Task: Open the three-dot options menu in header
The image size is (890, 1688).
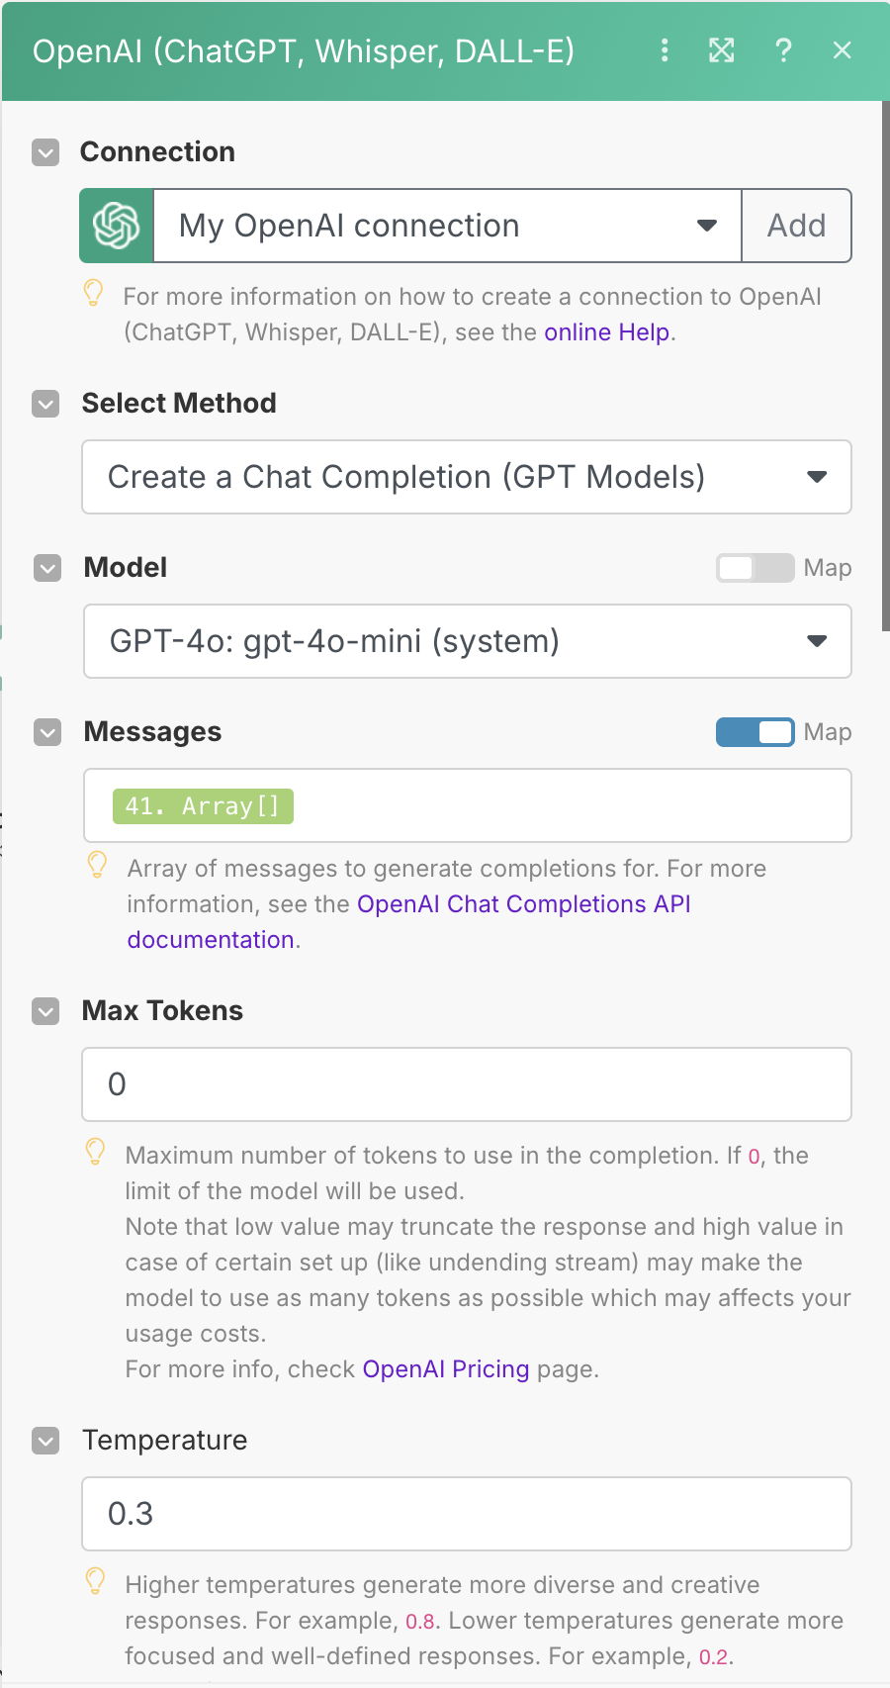Action: 665,50
